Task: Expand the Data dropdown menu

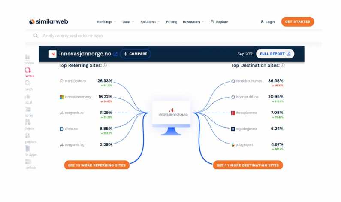Action: coord(128,22)
